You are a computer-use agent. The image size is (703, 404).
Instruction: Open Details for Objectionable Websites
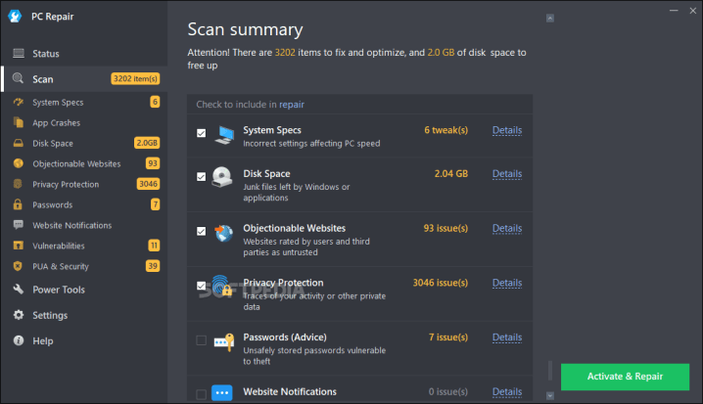[x=507, y=229]
